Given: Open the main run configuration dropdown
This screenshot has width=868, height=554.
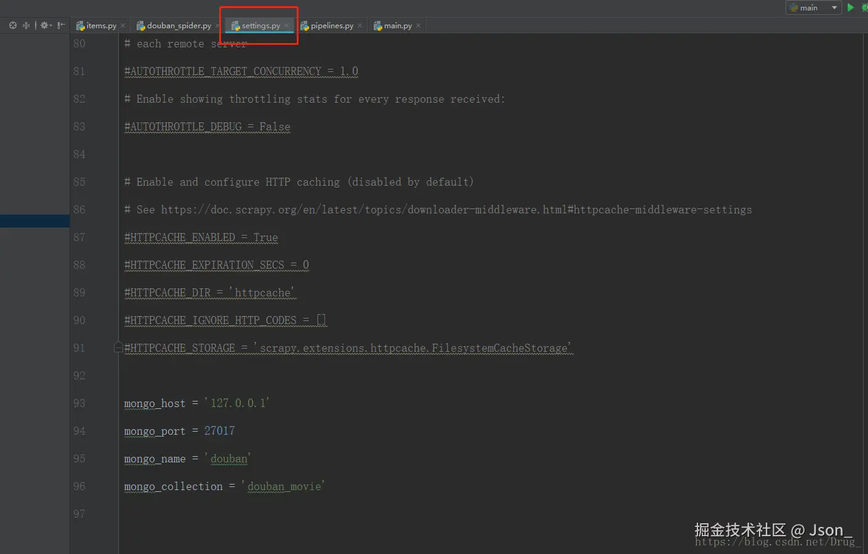Looking at the screenshot, I should coord(813,7).
